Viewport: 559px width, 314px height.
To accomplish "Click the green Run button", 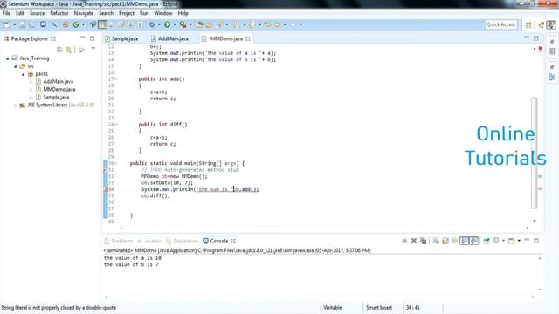I will point(167,24).
